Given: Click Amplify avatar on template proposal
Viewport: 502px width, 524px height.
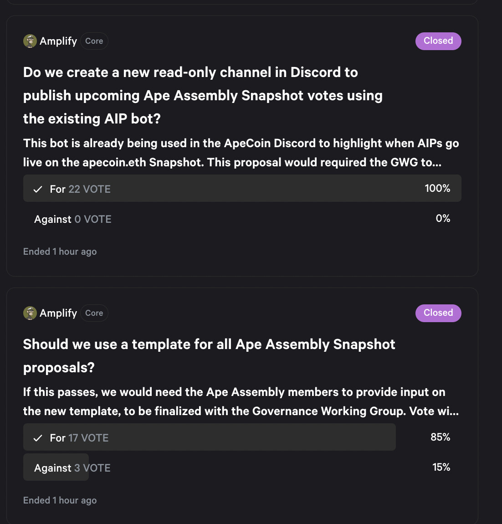Looking at the screenshot, I should pyautogui.click(x=30, y=313).
